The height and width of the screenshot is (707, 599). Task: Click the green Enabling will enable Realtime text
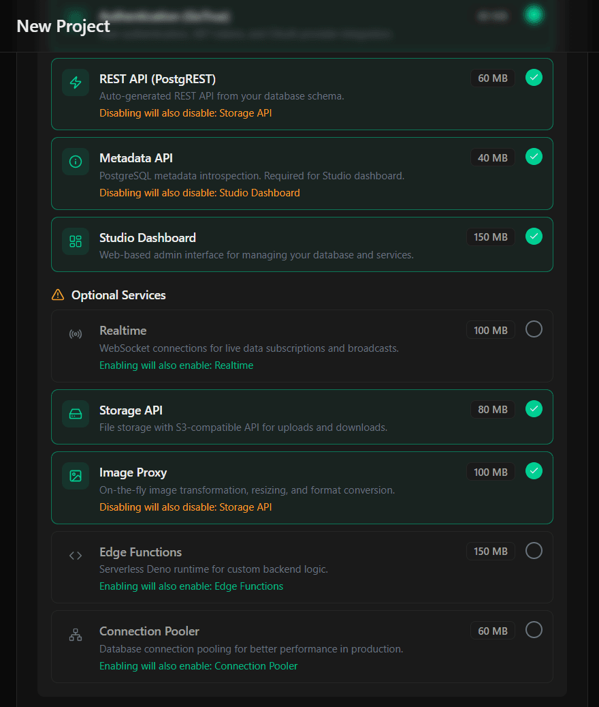coord(176,365)
